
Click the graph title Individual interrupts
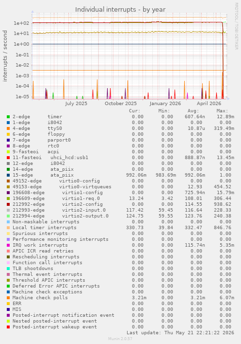click(120, 10)
